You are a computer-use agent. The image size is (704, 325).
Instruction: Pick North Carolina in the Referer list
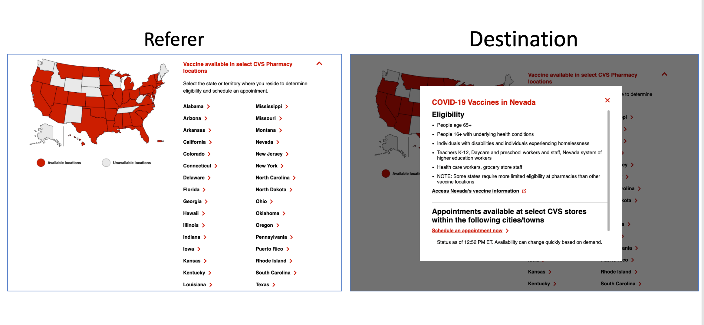pos(272,178)
